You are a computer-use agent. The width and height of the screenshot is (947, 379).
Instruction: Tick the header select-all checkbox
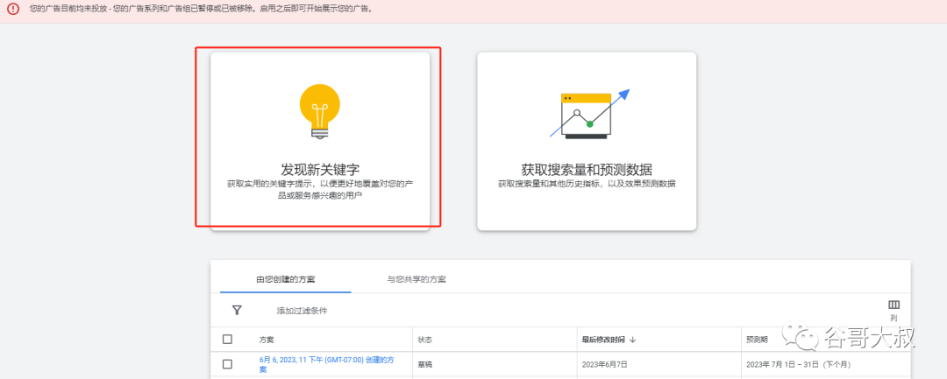(x=227, y=340)
